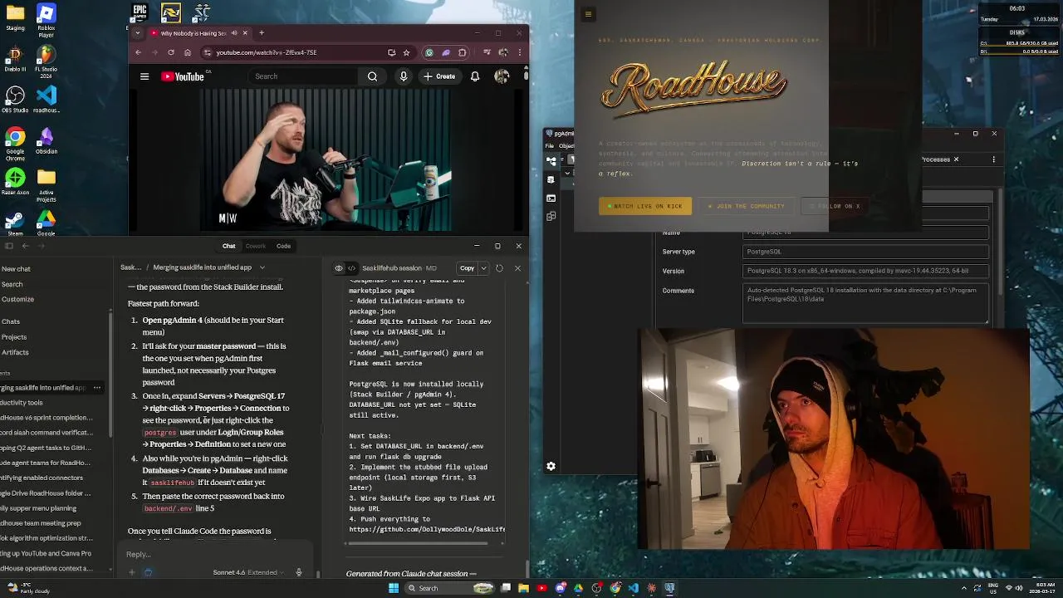Open pgAdmin Query Tool Workspace icon

tap(551, 179)
